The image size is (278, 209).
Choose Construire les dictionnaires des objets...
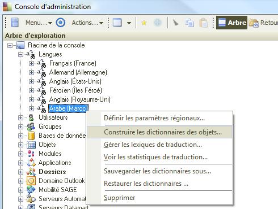(160, 132)
